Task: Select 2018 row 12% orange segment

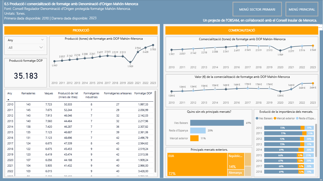Action: 301,172
